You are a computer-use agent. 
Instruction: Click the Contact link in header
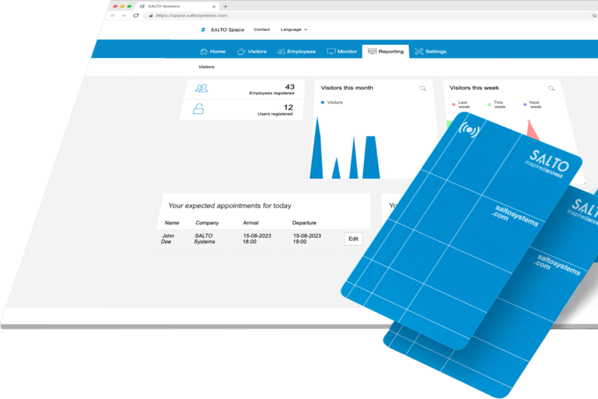coord(262,29)
